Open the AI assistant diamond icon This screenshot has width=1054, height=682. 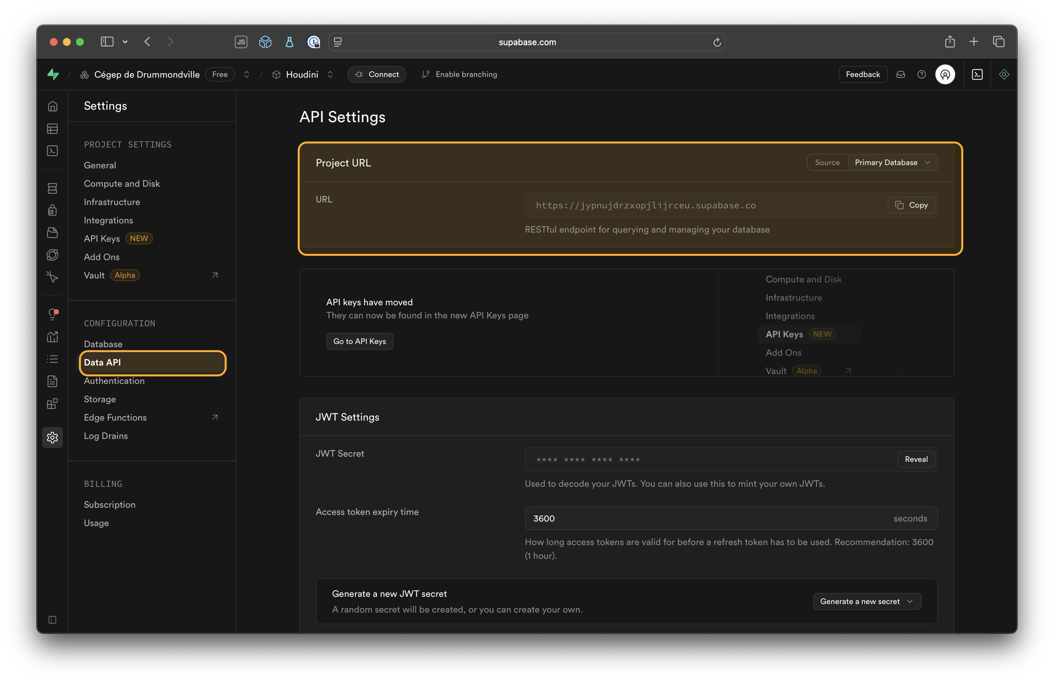(1004, 74)
